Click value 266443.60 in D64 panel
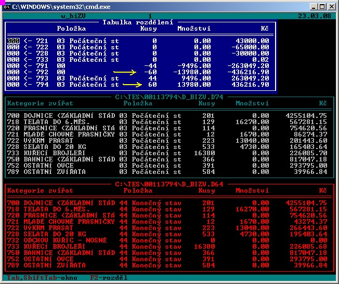 click(308, 228)
